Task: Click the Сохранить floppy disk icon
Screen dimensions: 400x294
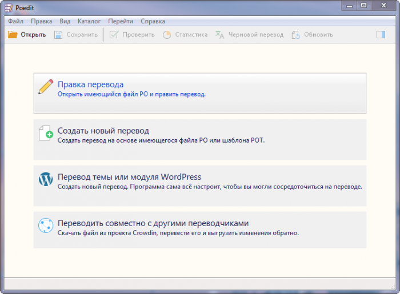Action: 58,35
